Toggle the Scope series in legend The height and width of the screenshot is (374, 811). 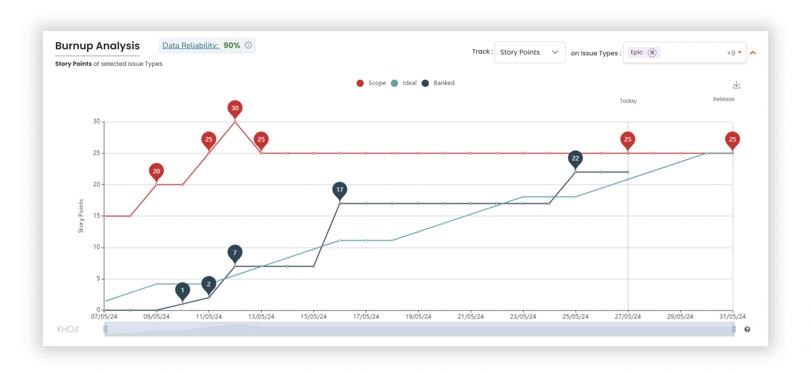371,83
